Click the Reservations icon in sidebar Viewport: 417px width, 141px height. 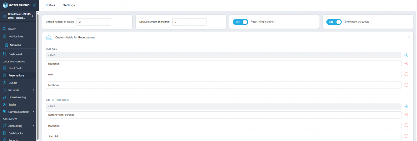click(4, 75)
